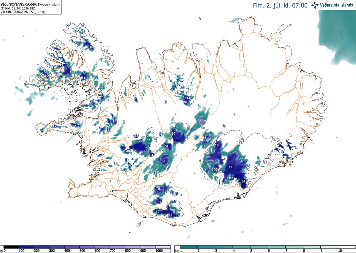The image size is (356, 253).
Task: Click the 34 value label near coast
Action: pos(243,181)
